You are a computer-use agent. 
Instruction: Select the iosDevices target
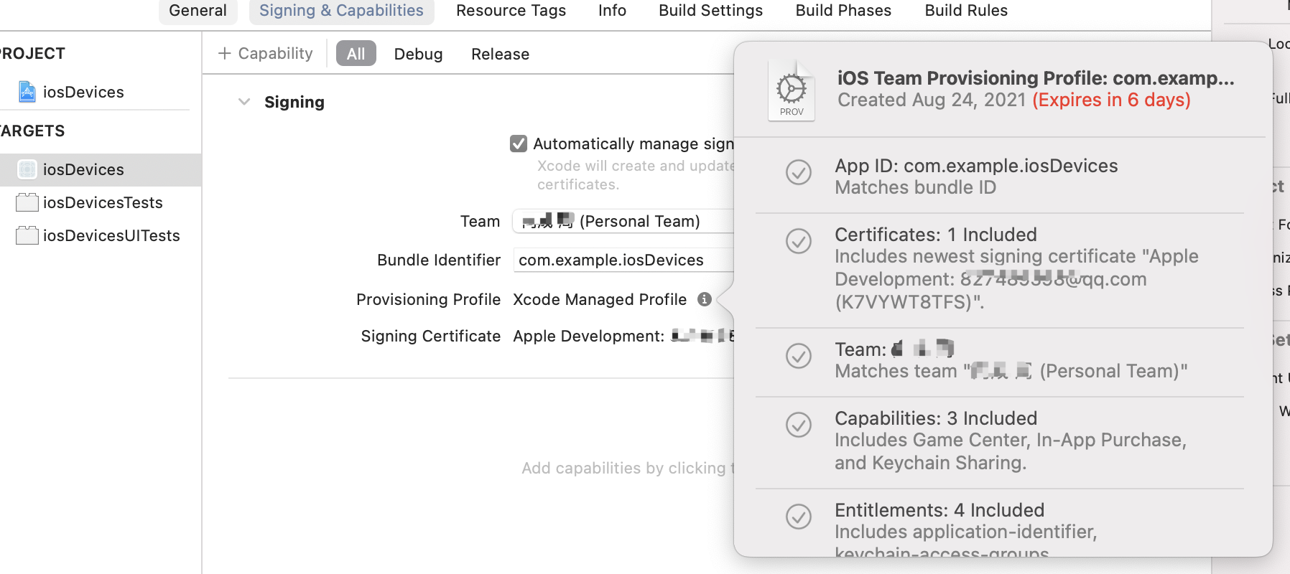pos(101,169)
